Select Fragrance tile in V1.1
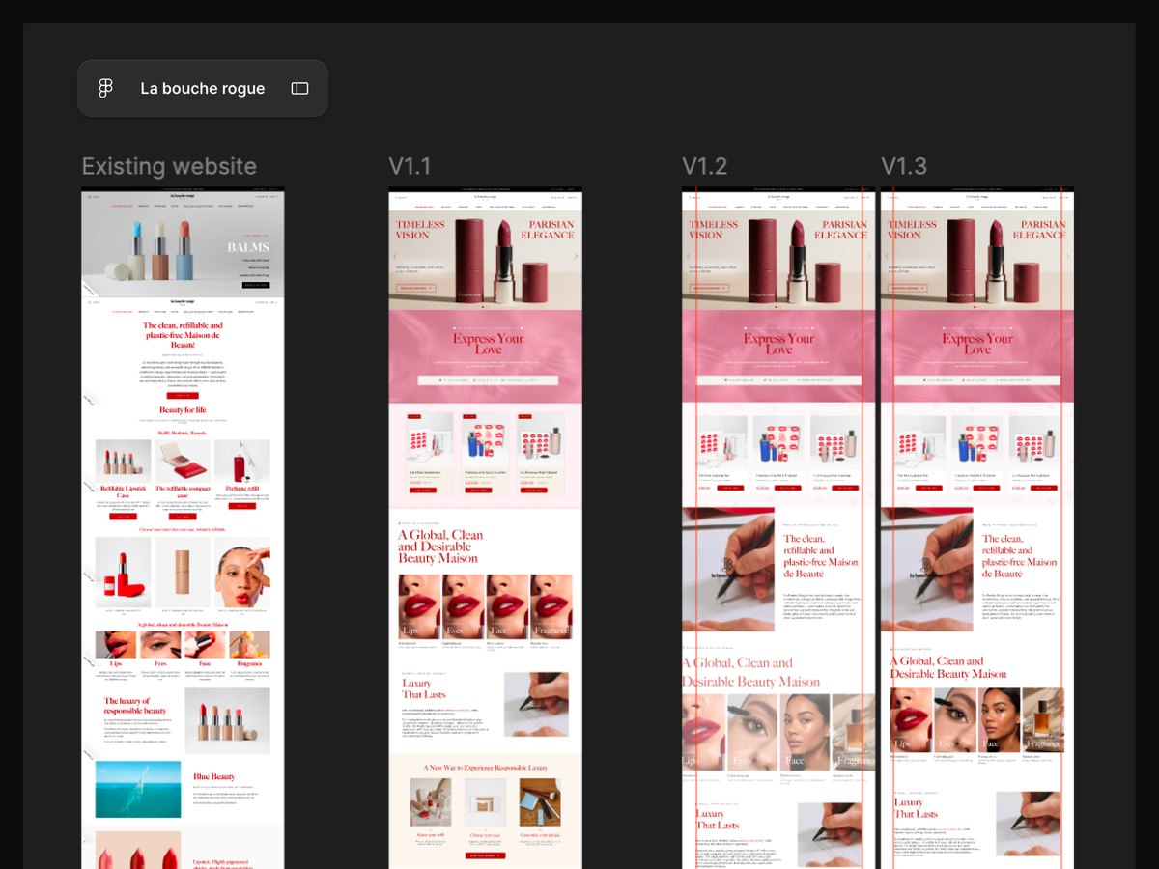This screenshot has height=869, width=1159. [x=551, y=606]
